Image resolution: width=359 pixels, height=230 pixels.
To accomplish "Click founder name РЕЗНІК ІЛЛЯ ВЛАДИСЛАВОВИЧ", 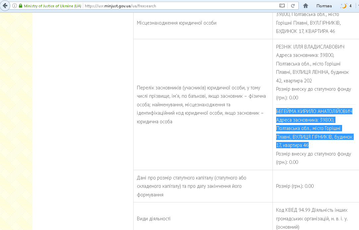I will (x=310, y=47).
